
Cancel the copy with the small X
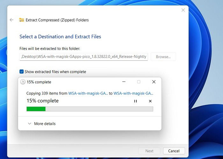pos(150,101)
